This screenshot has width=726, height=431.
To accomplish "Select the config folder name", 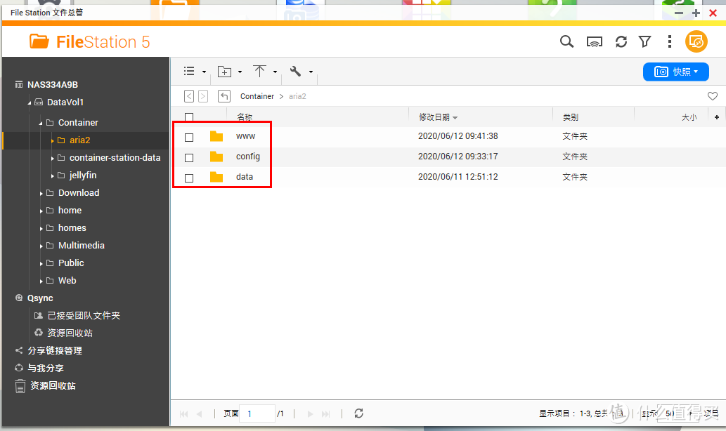I will coord(247,157).
